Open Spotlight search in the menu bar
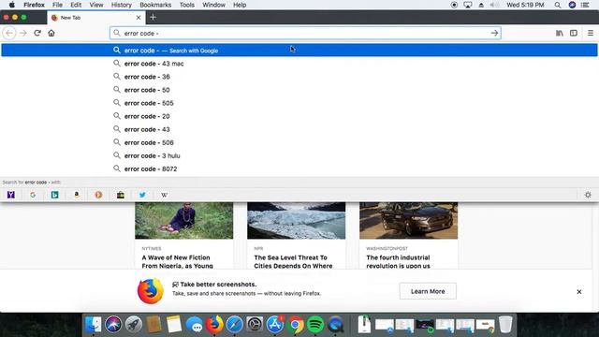 click(x=558, y=5)
